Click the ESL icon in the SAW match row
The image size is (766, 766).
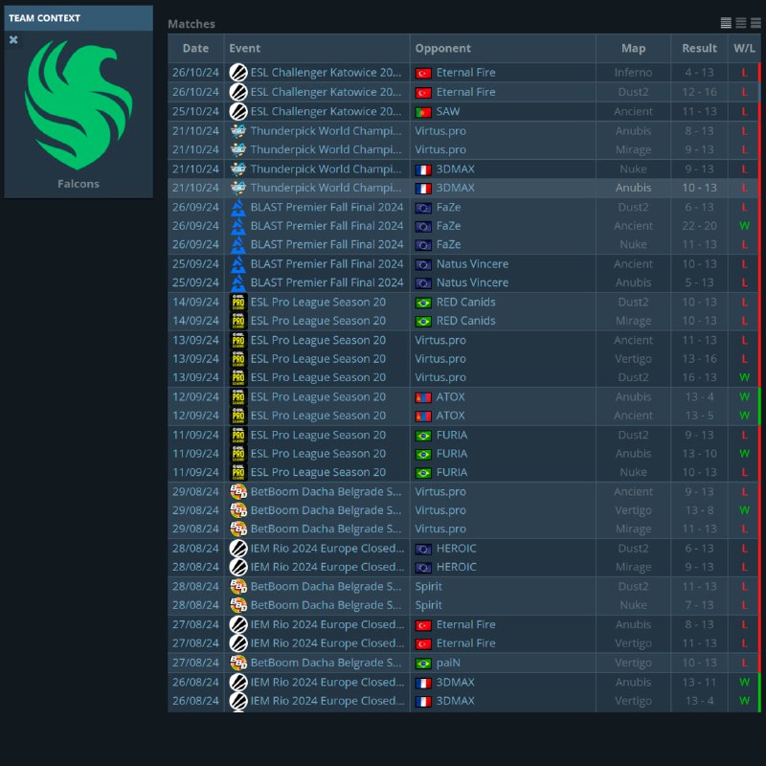click(238, 111)
